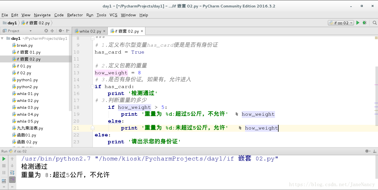The width and height of the screenshot is (378, 190).
Task: Open break.py in project tree
Action: (x=25, y=45)
